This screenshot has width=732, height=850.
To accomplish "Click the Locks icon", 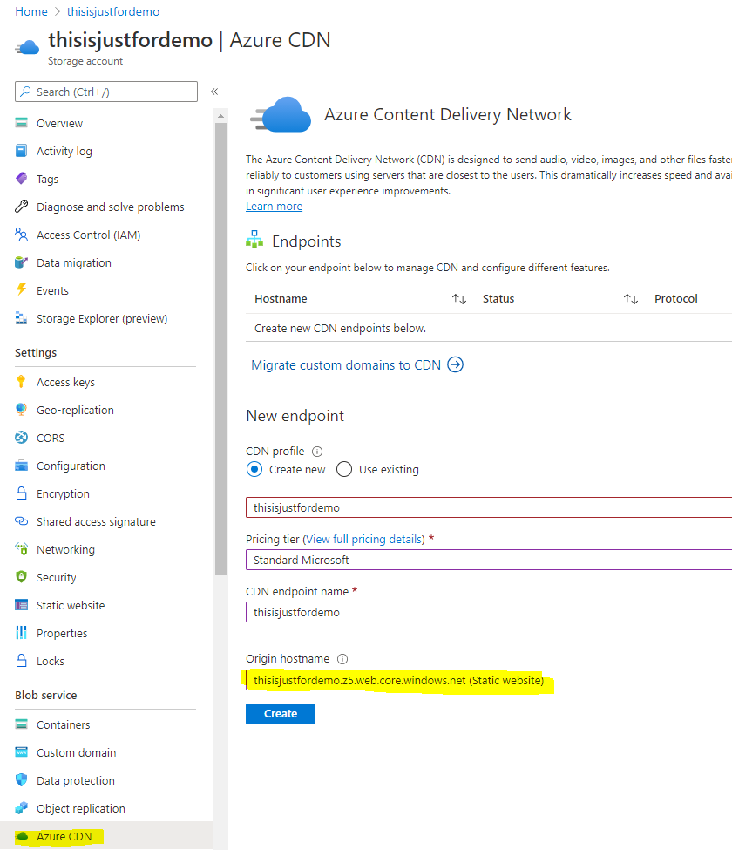I will click(x=21, y=661).
